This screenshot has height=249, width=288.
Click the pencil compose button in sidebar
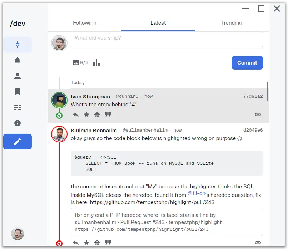point(18,142)
